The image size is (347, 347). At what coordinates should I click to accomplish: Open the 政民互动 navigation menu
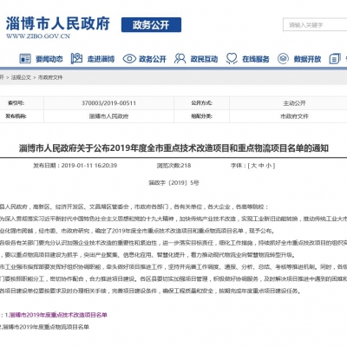pyautogui.click(x=204, y=59)
